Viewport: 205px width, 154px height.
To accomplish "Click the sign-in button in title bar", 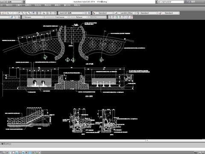I will [x=192, y=2].
